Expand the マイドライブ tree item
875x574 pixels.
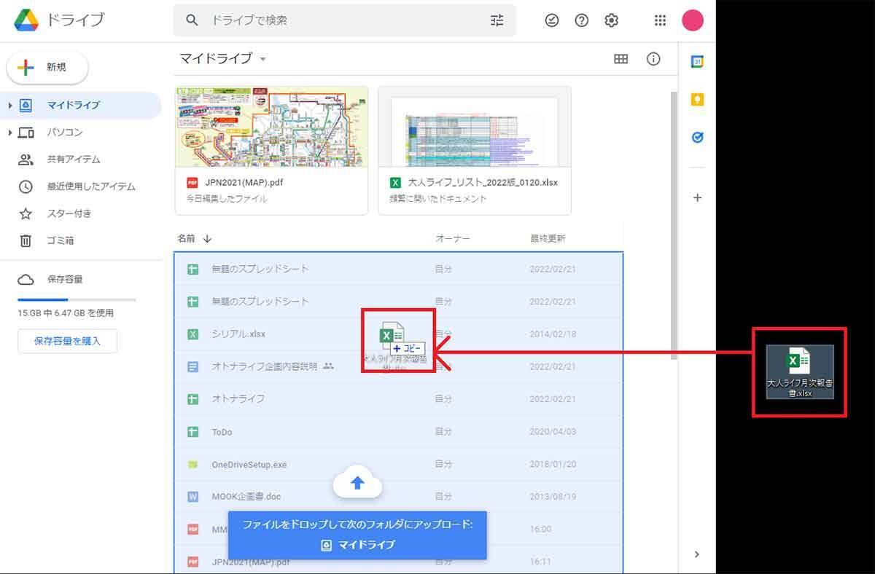tap(9, 106)
